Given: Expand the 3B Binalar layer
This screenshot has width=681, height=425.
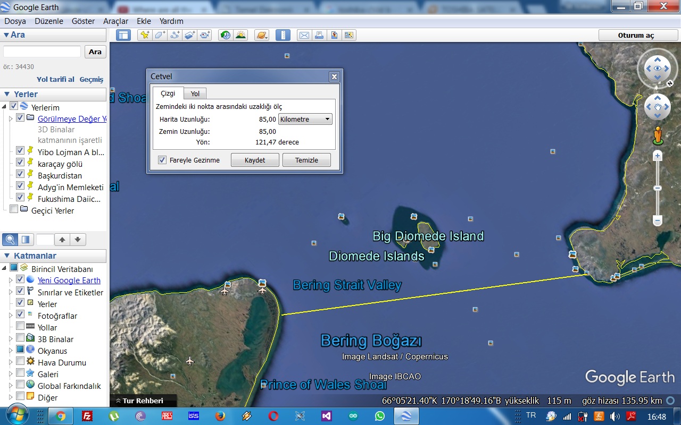Looking at the screenshot, I should (11, 339).
